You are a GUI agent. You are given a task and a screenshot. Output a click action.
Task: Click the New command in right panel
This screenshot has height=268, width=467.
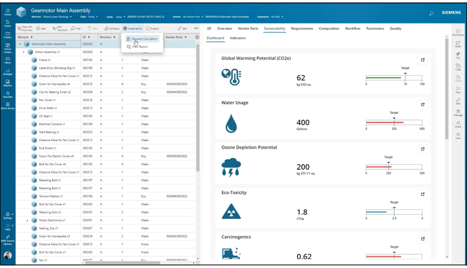point(458,90)
